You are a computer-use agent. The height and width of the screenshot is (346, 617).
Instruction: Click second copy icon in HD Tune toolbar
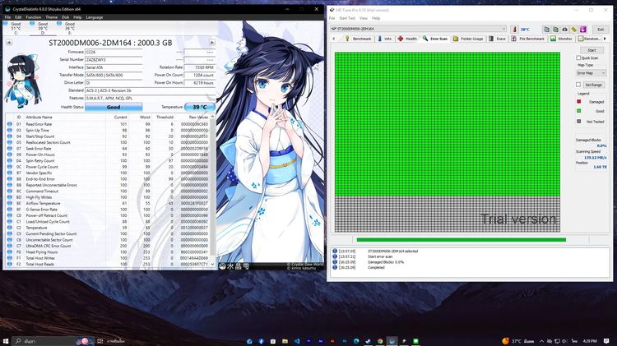click(555, 29)
